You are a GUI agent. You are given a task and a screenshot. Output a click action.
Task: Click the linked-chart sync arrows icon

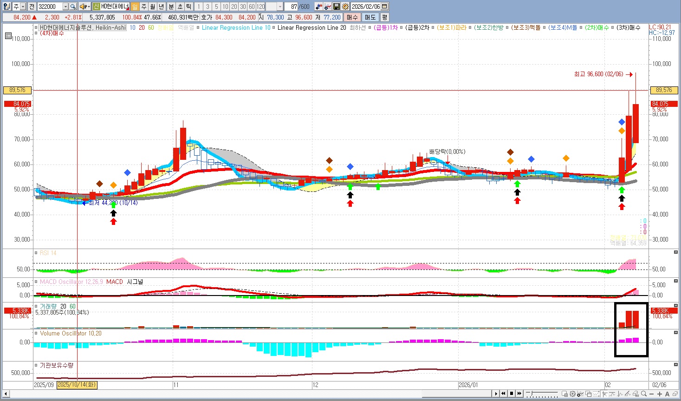pos(319,7)
